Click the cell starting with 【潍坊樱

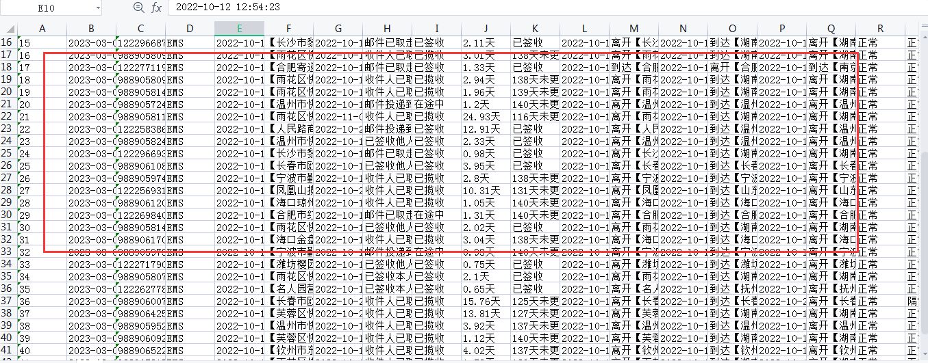[288, 264]
